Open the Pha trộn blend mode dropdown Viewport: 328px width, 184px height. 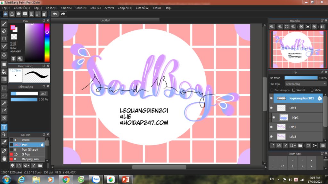[306, 84]
